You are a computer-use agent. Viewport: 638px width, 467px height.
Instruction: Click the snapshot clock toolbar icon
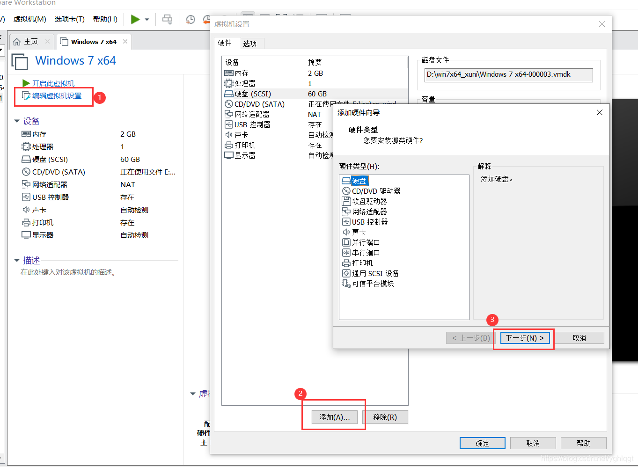(191, 19)
